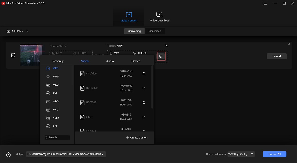Remove the file from the conversion list
Screen dimensions: 297x163
(x=289, y=44)
